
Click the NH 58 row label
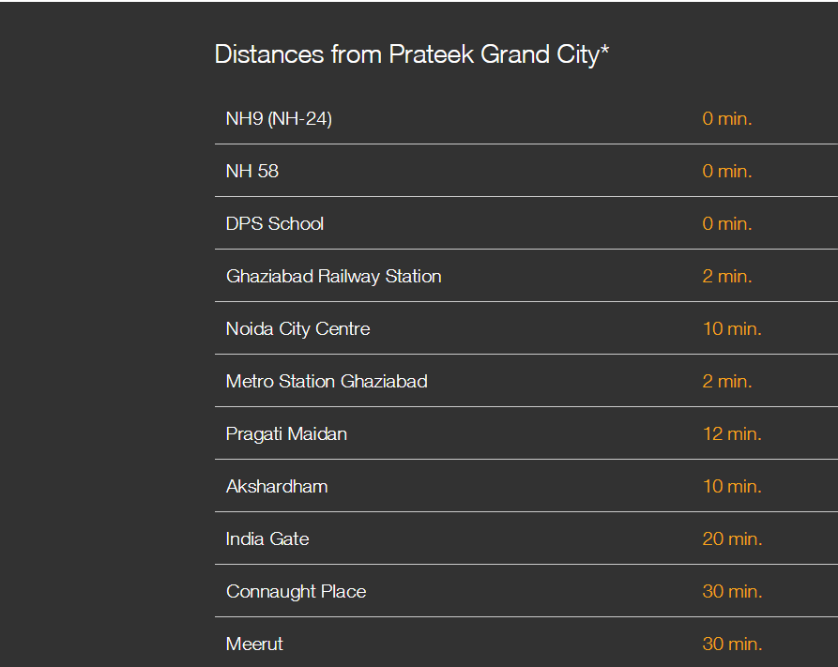[x=252, y=172]
